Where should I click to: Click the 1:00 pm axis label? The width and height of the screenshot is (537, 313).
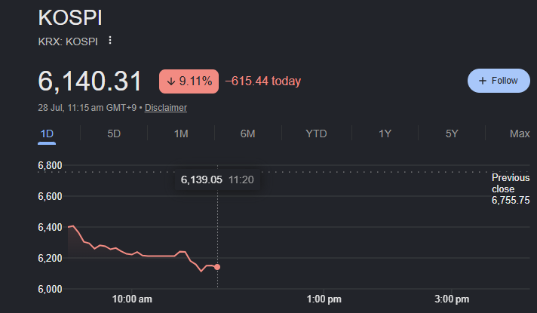click(x=324, y=299)
